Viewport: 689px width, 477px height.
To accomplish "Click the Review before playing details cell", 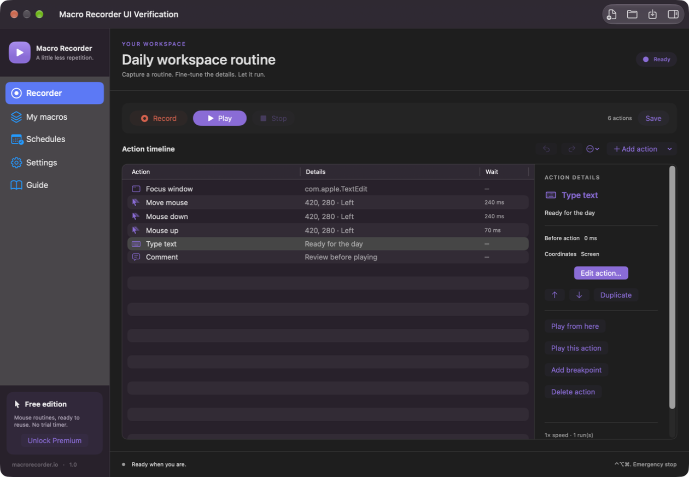I will [341, 257].
